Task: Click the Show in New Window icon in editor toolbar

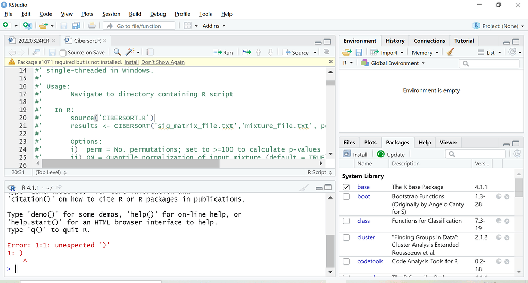Action: (36, 52)
